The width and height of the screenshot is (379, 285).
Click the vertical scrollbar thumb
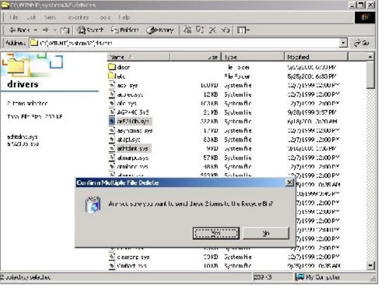(370, 75)
